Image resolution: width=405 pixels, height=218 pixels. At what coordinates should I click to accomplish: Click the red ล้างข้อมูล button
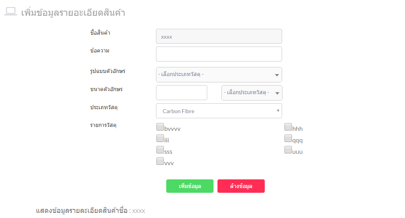coord(241,186)
